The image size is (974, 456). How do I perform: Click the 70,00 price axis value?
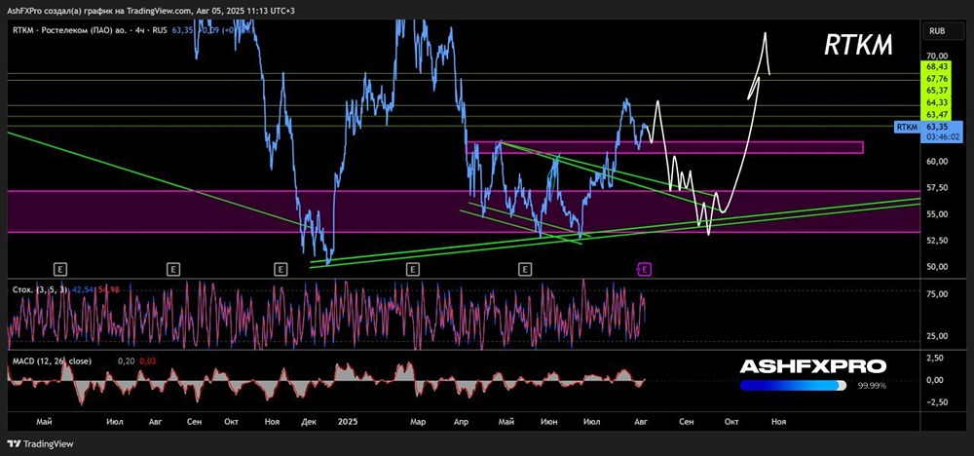point(936,56)
